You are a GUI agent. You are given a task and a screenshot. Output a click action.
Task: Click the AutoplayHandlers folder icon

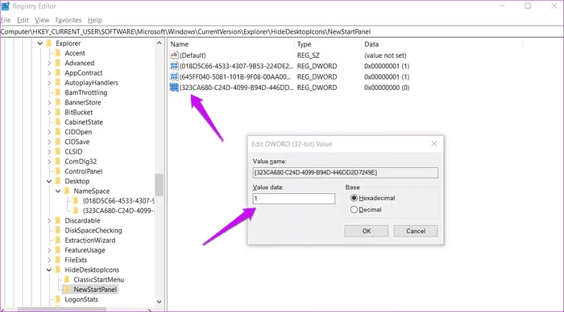[58, 83]
